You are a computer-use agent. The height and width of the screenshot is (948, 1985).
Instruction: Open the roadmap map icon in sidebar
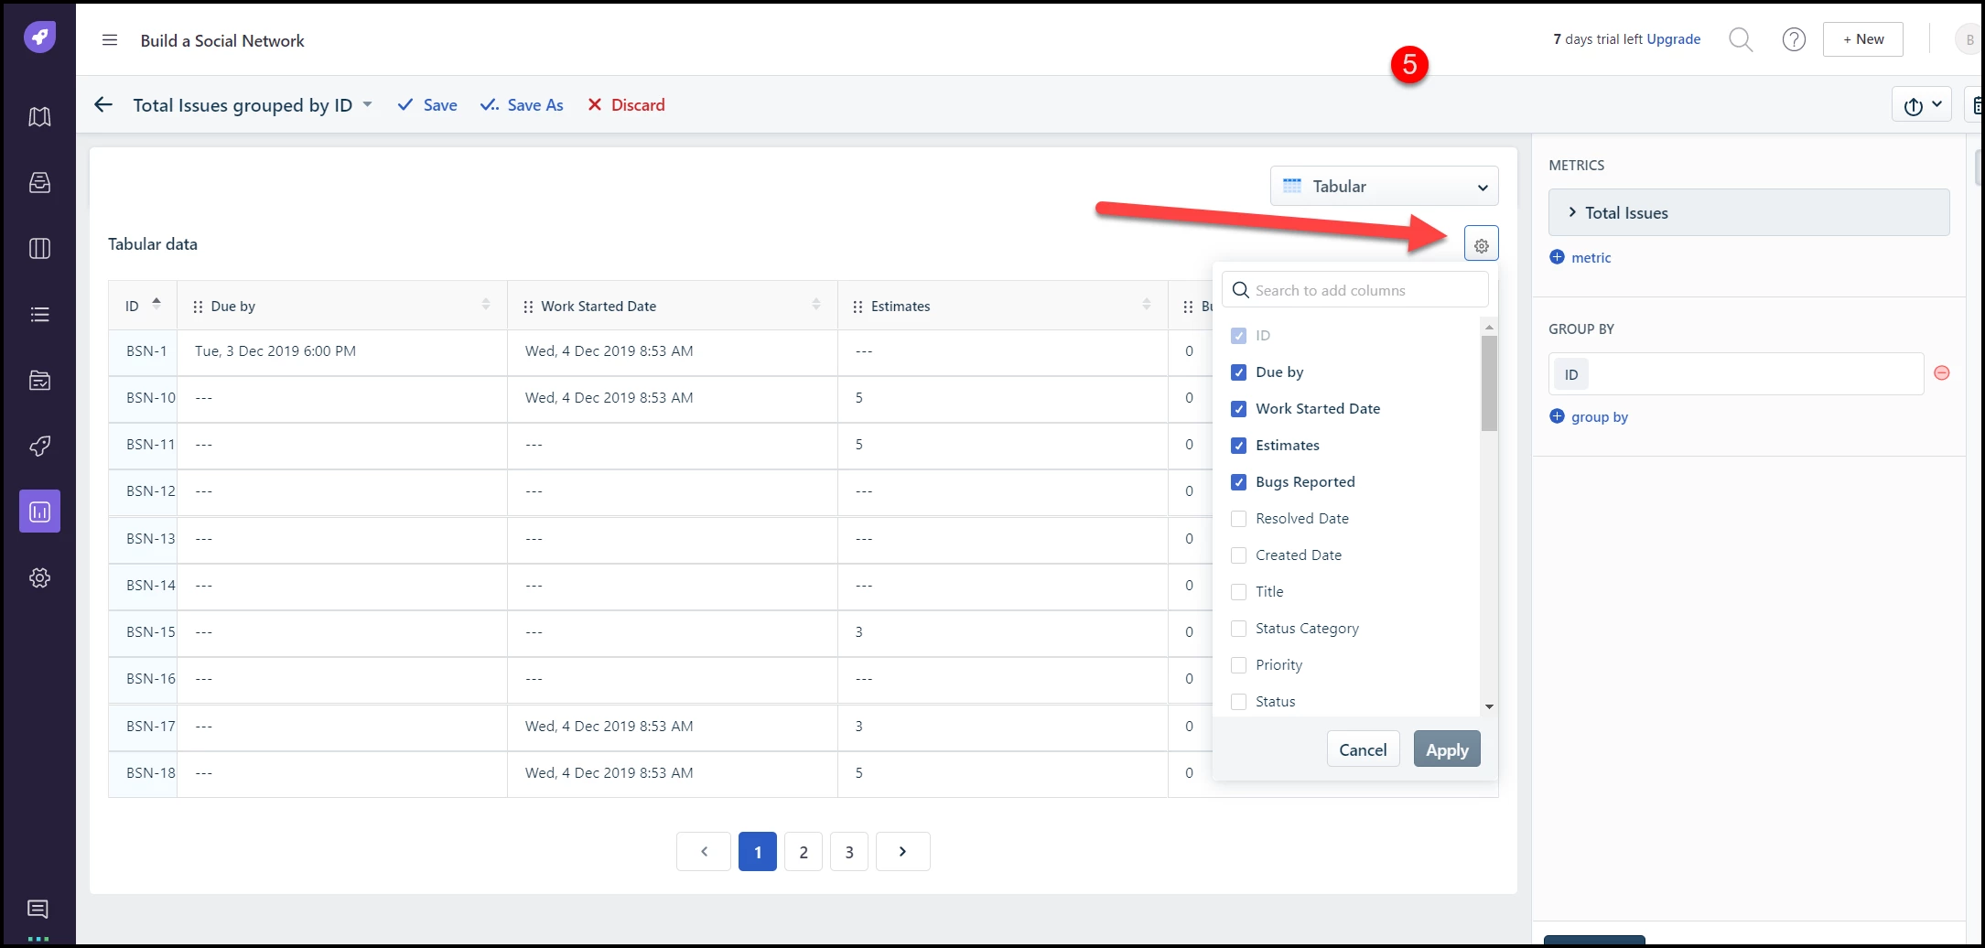tap(39, 117)
